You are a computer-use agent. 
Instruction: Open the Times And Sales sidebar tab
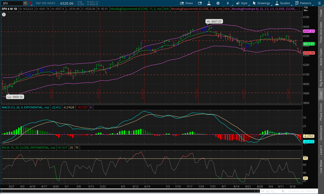321,32
